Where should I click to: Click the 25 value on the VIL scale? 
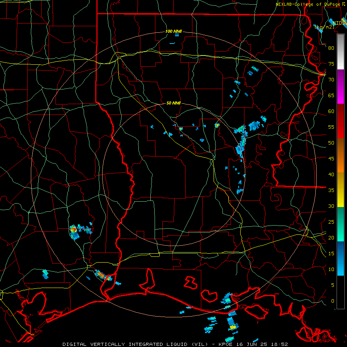pos(331,222)
